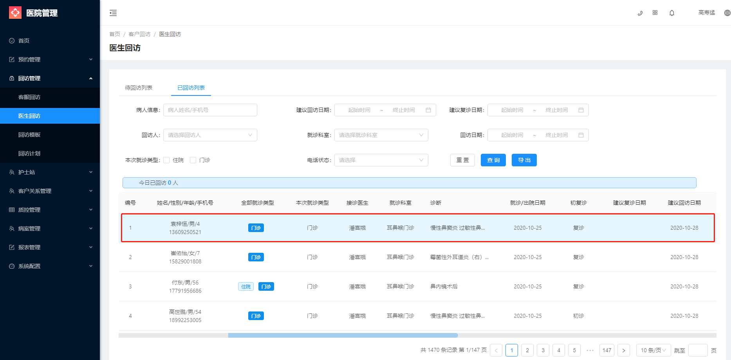Image resolution: width=731 pixels, height=360 pixels.
Task: Click diagnosis cell 鼻内镜术后
Action: tap(444, 286)
